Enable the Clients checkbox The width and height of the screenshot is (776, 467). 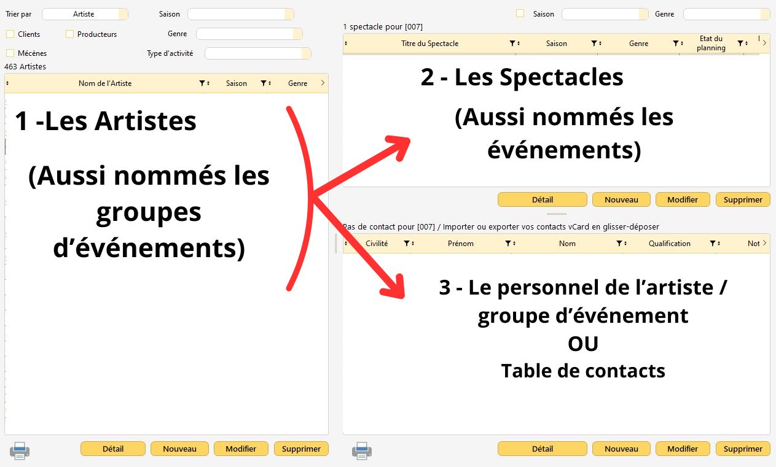click(x=10, y=34)
